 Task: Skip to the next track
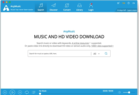coord(20,92)
